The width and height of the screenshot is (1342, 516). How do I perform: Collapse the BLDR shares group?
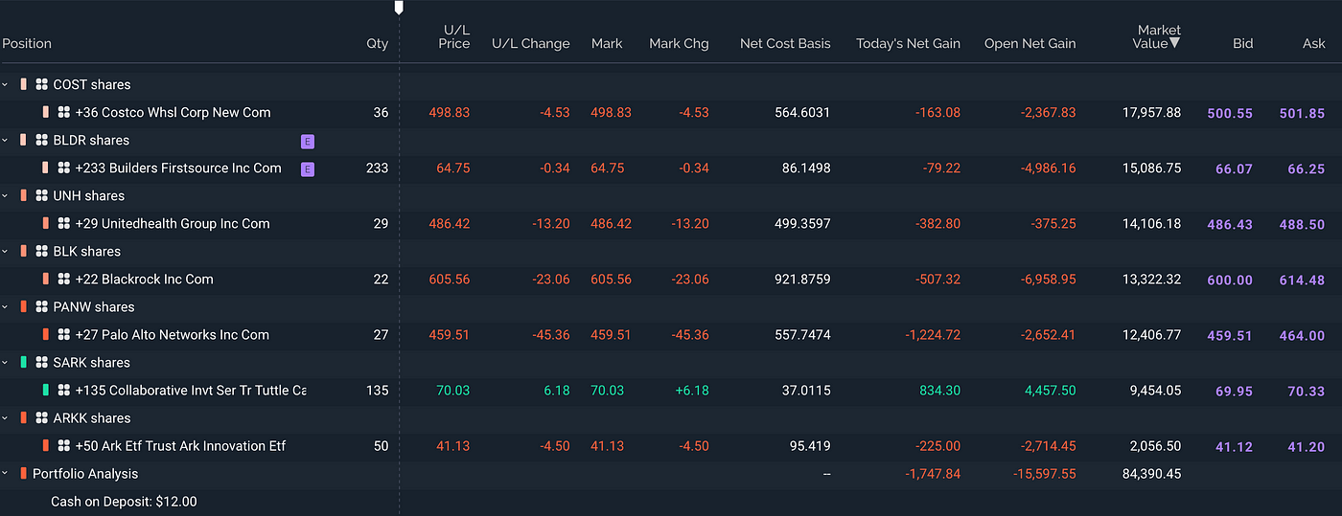(x=5, y=140)
